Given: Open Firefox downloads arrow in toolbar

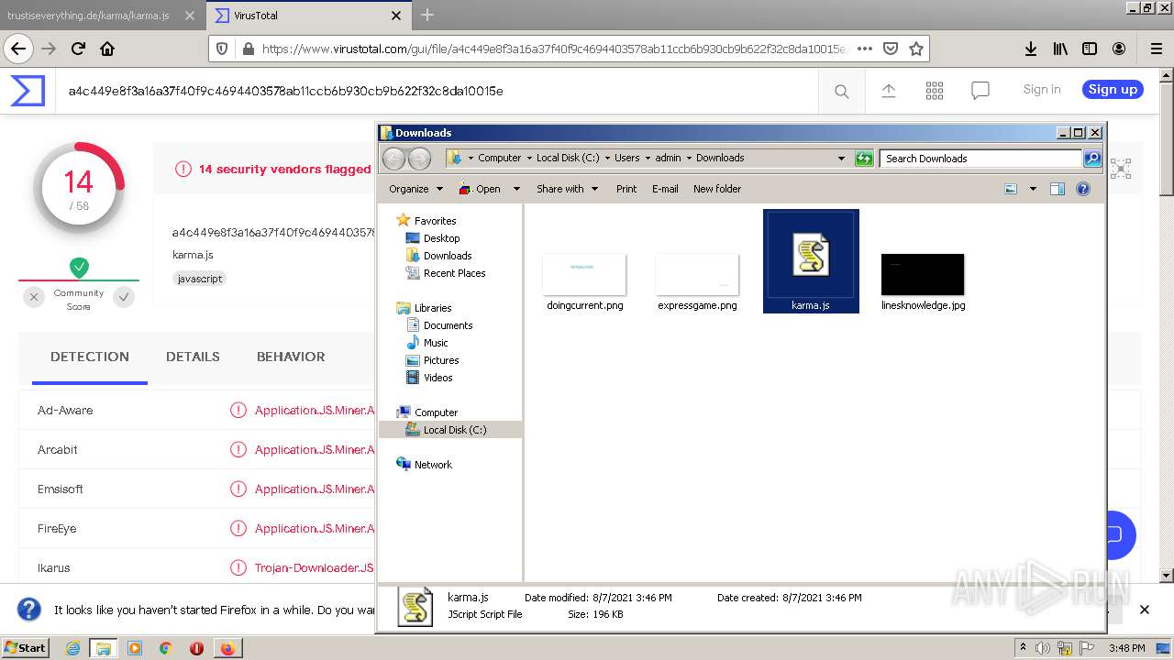Looking at the screenshot, I should 1031,49.
